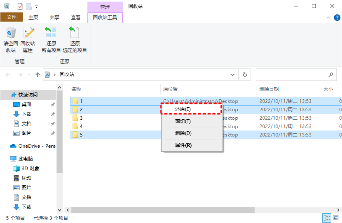Go up one folder level arrow
This screenshot has height=223, width=342.
click(x=38, y=74)
